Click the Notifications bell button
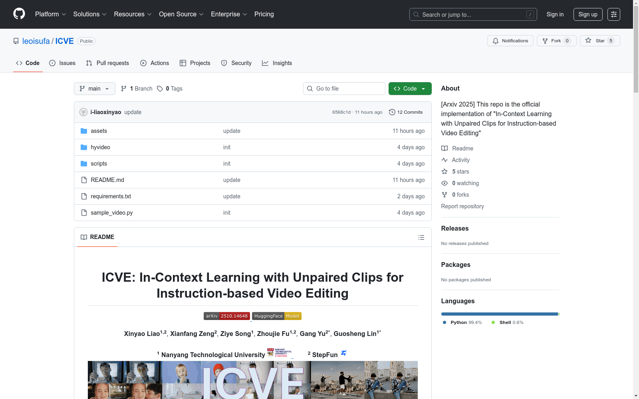Viewport: 639px width, 399px height. click(x=510, y=41)
